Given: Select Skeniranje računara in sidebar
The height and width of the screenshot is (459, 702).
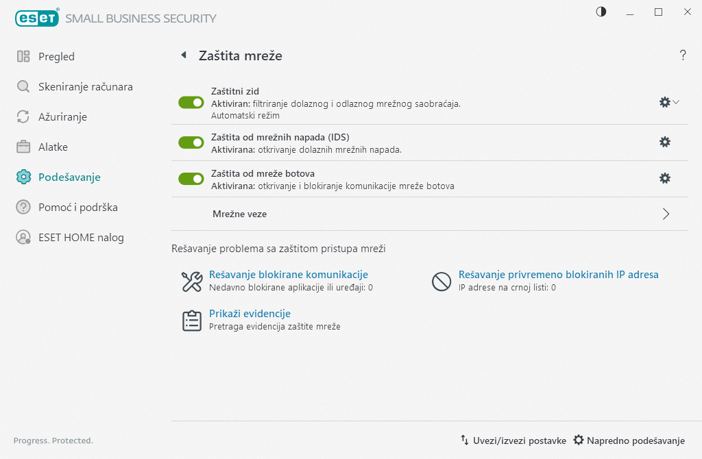Looking at the screenshot, I should click(x=85, y=87).
